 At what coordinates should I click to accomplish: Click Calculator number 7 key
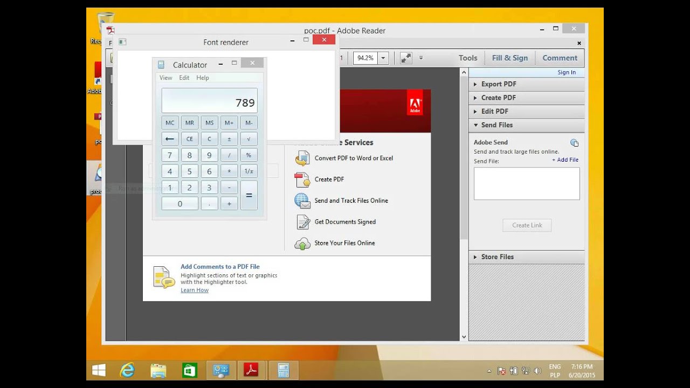[x=170, y=155]
